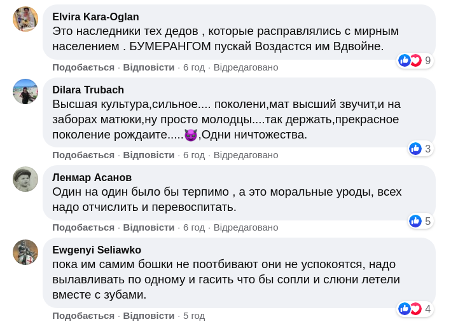Image resolution: width=465 pixels, height=324 pixels.
Task: Click like reaction icon with count 5
Action: 415,221
